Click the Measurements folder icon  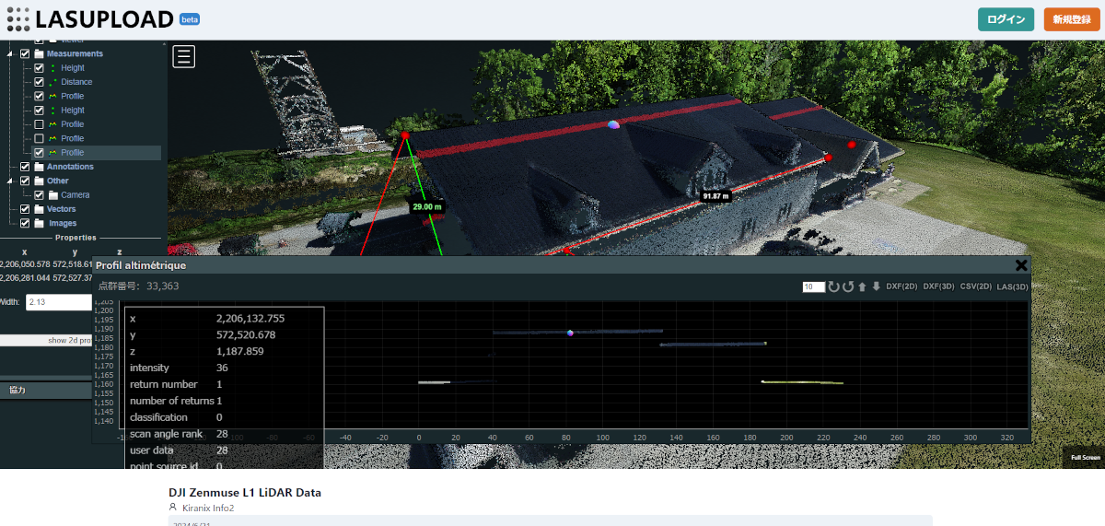39,53
